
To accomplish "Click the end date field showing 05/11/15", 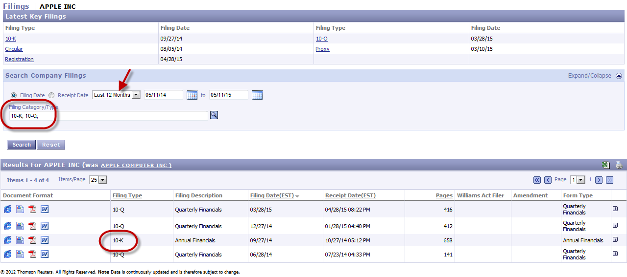I will 229,95.
